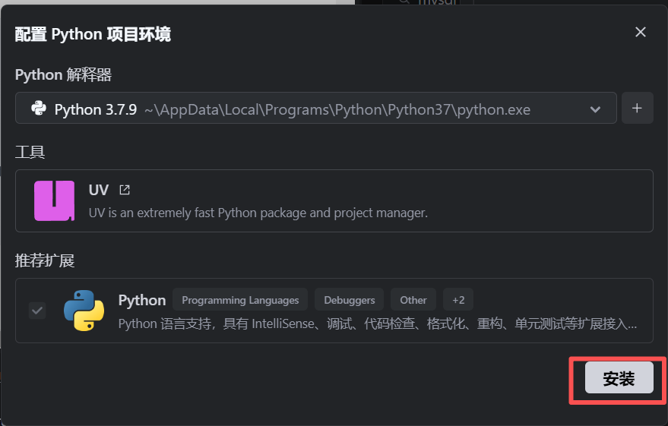
Task: Click the Python extension name
Action: [142, 301]
